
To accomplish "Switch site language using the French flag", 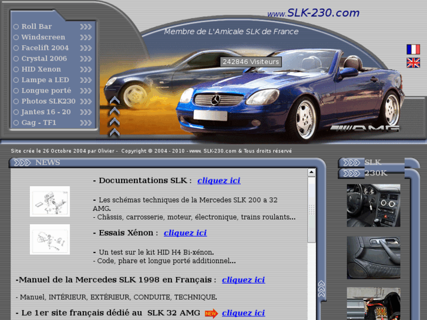I will tap(413, 49).
